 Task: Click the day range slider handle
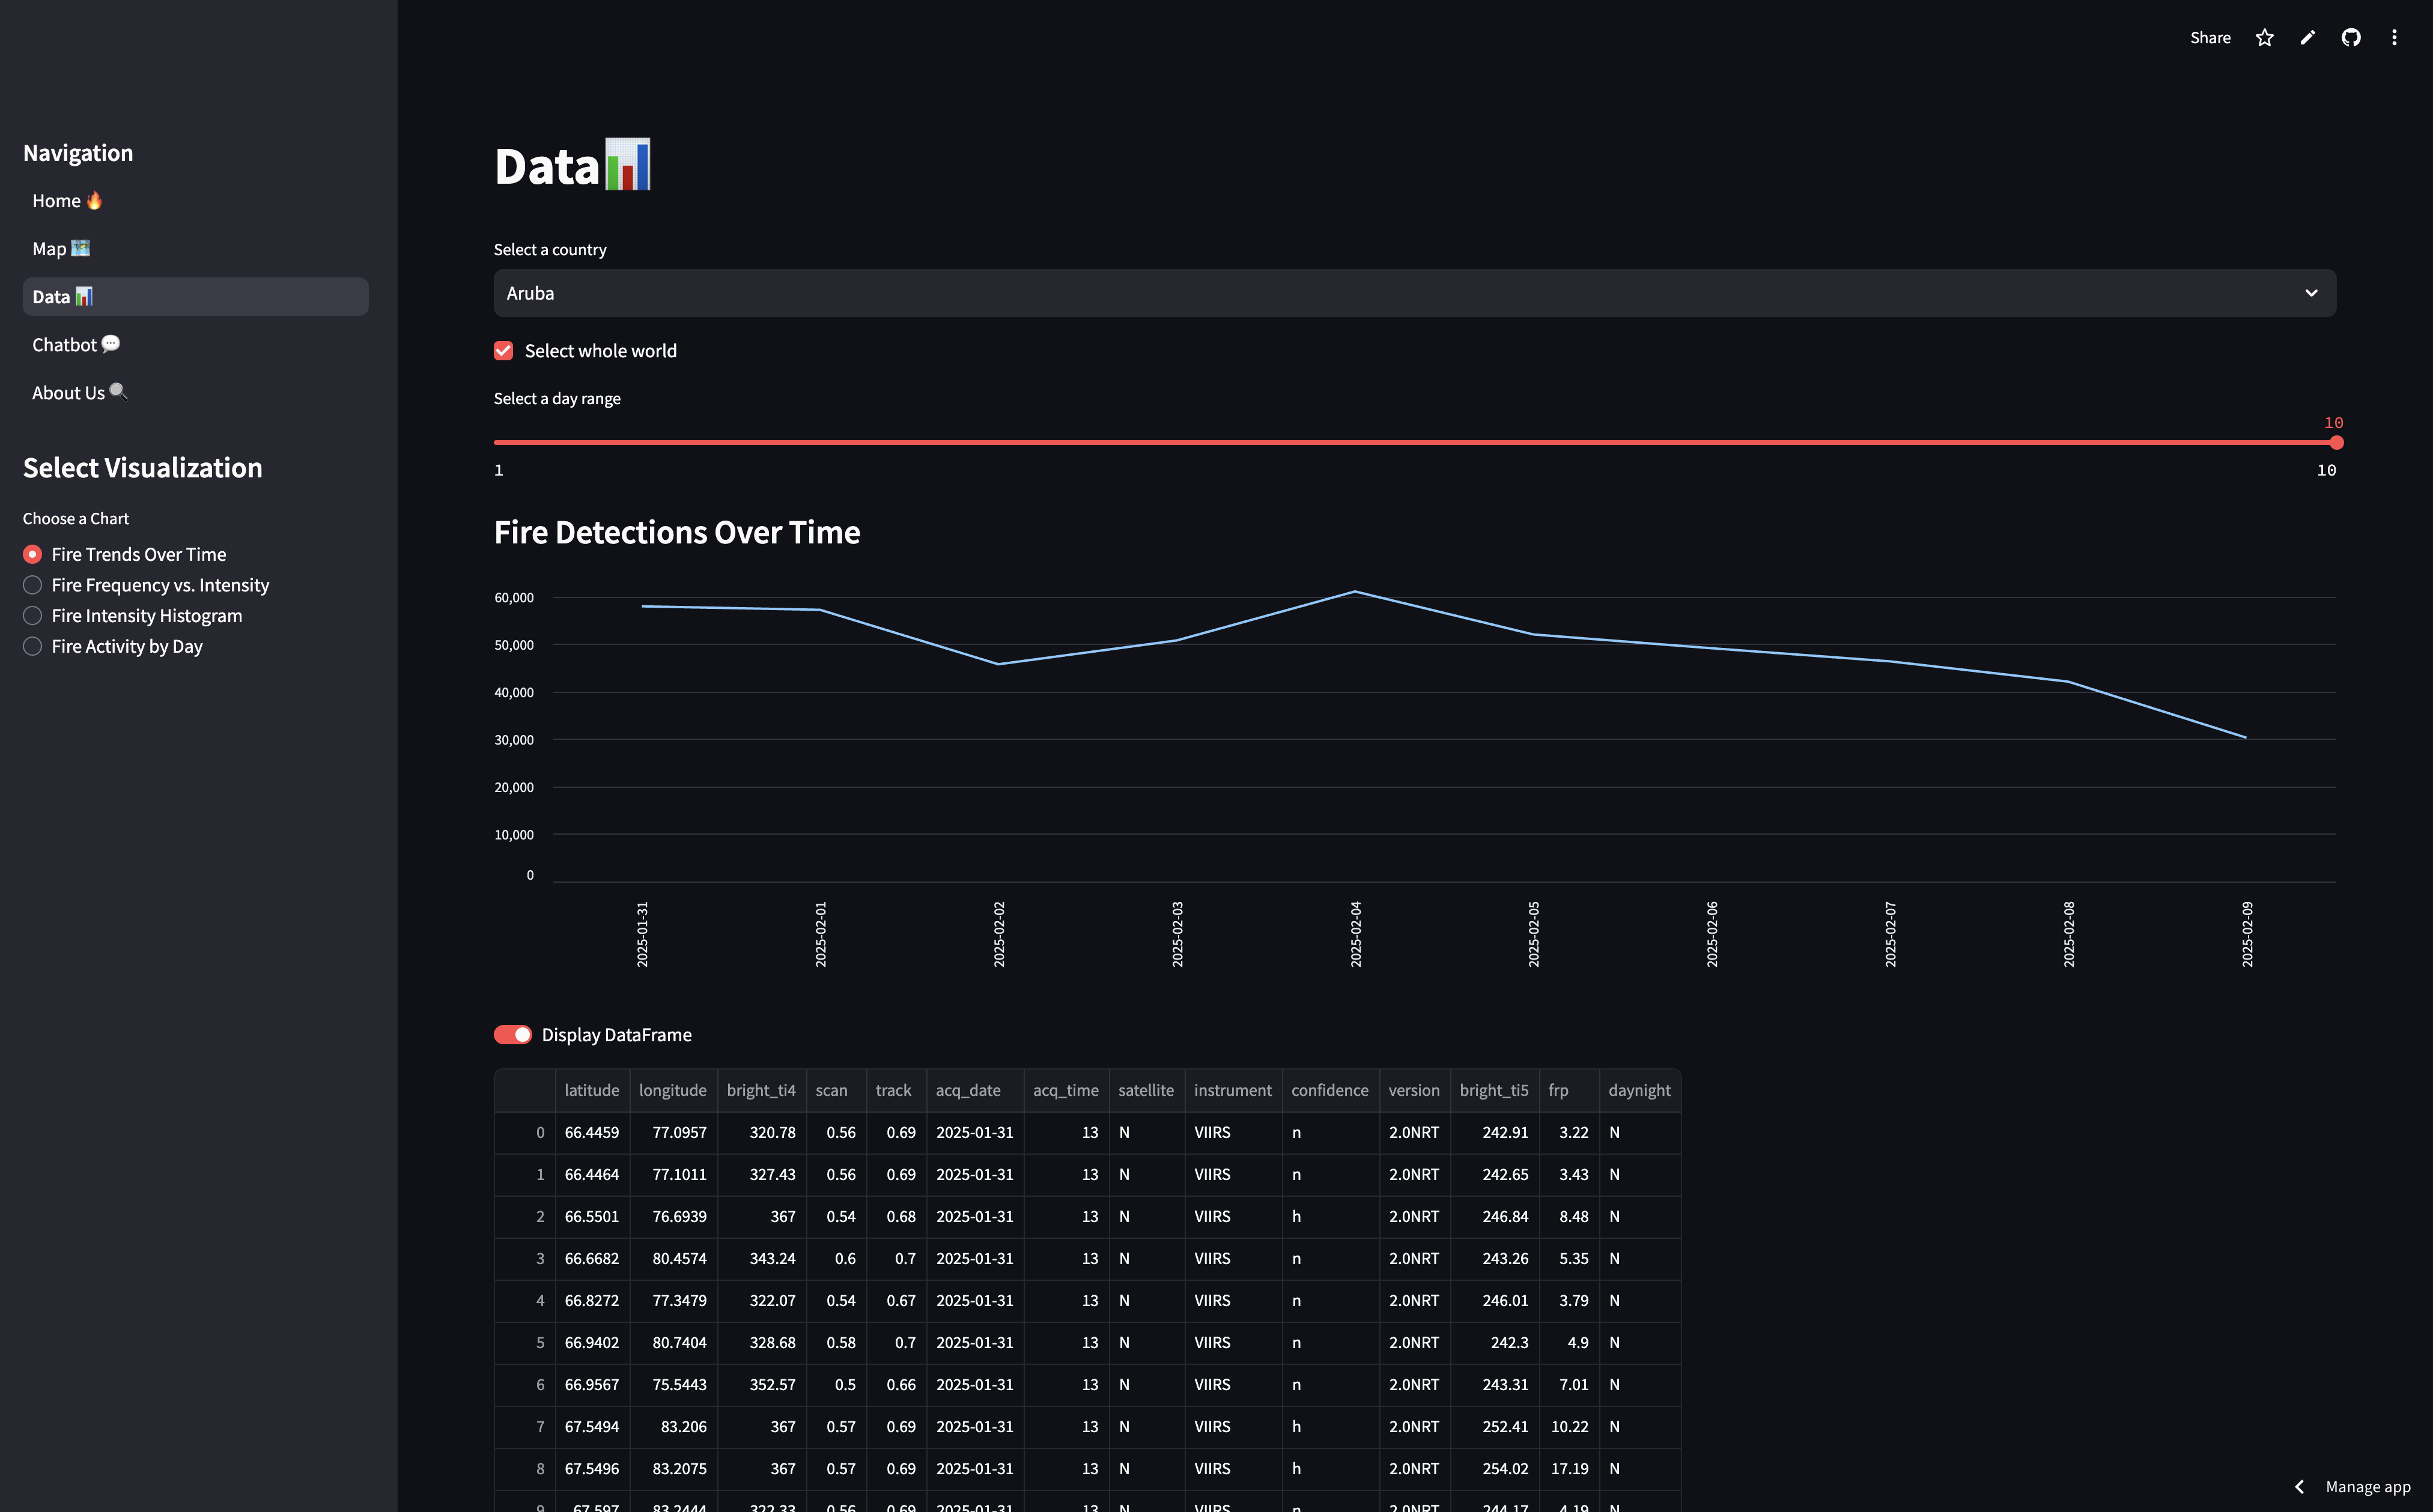click(2336, 442)
